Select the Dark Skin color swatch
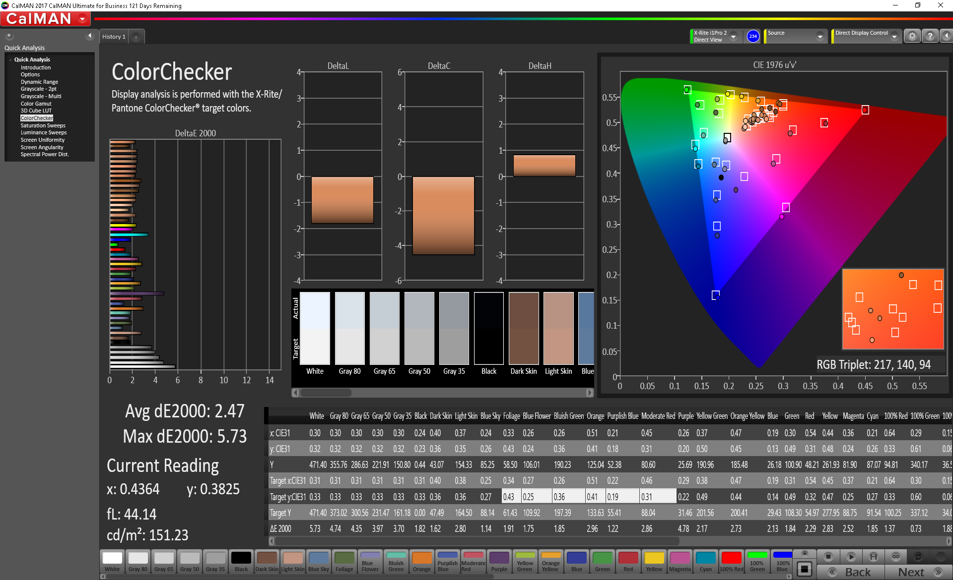The image size is (953, 580). tap(267, 562)
